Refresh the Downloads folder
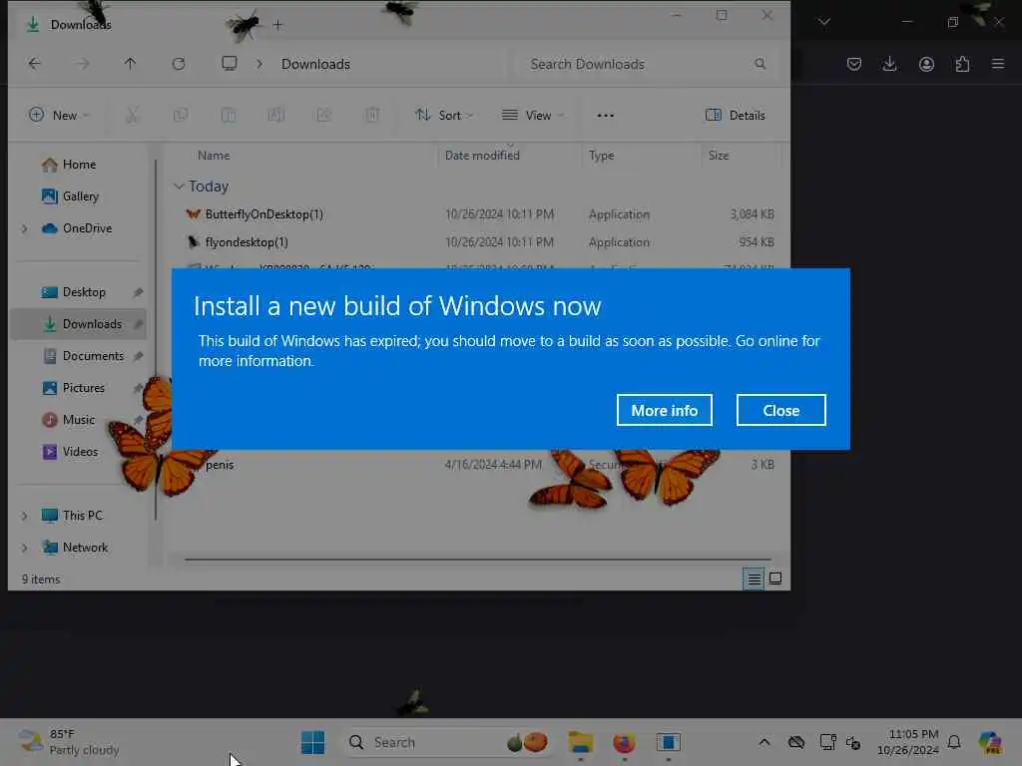1022x766 pixels. pos(179,64)
